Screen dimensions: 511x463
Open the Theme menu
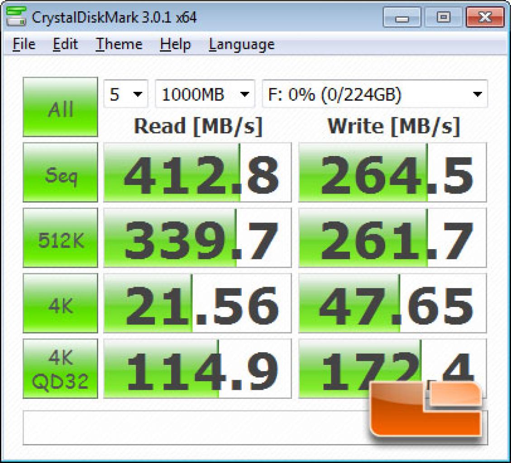point(119,44)
